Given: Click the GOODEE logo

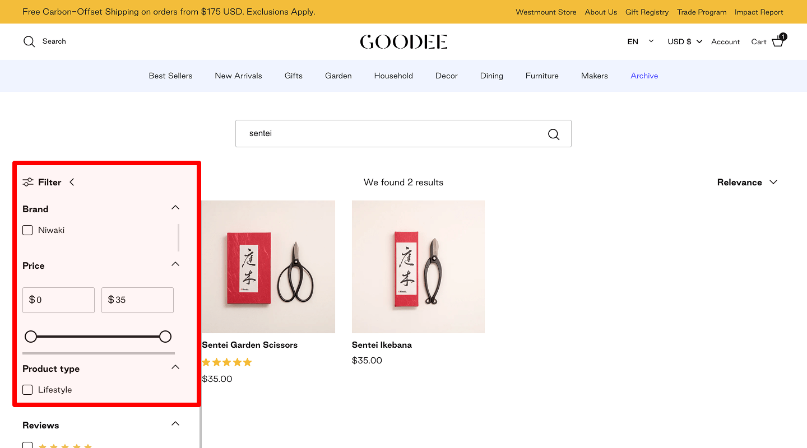Looking at the screenshot, I should 403,41.
